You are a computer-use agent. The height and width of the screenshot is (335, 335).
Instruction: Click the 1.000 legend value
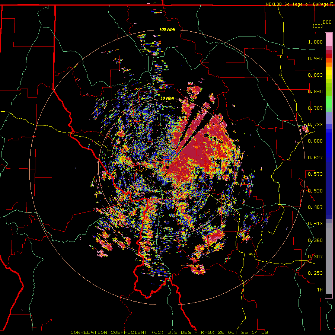pos(315,42)
